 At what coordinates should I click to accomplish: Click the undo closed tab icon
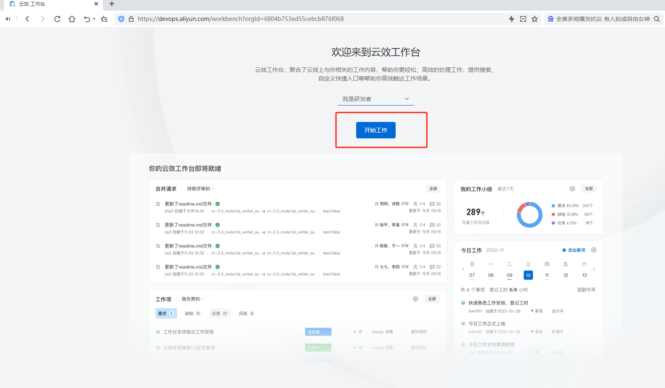click(x=87, y=19)
